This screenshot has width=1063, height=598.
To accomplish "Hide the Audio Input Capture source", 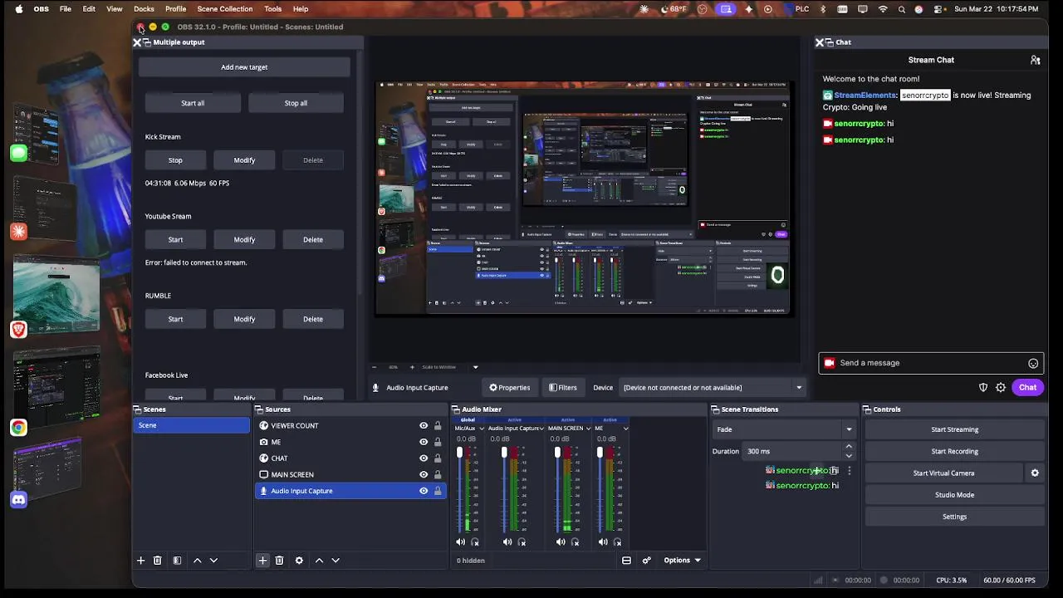I will pos(424,491).
